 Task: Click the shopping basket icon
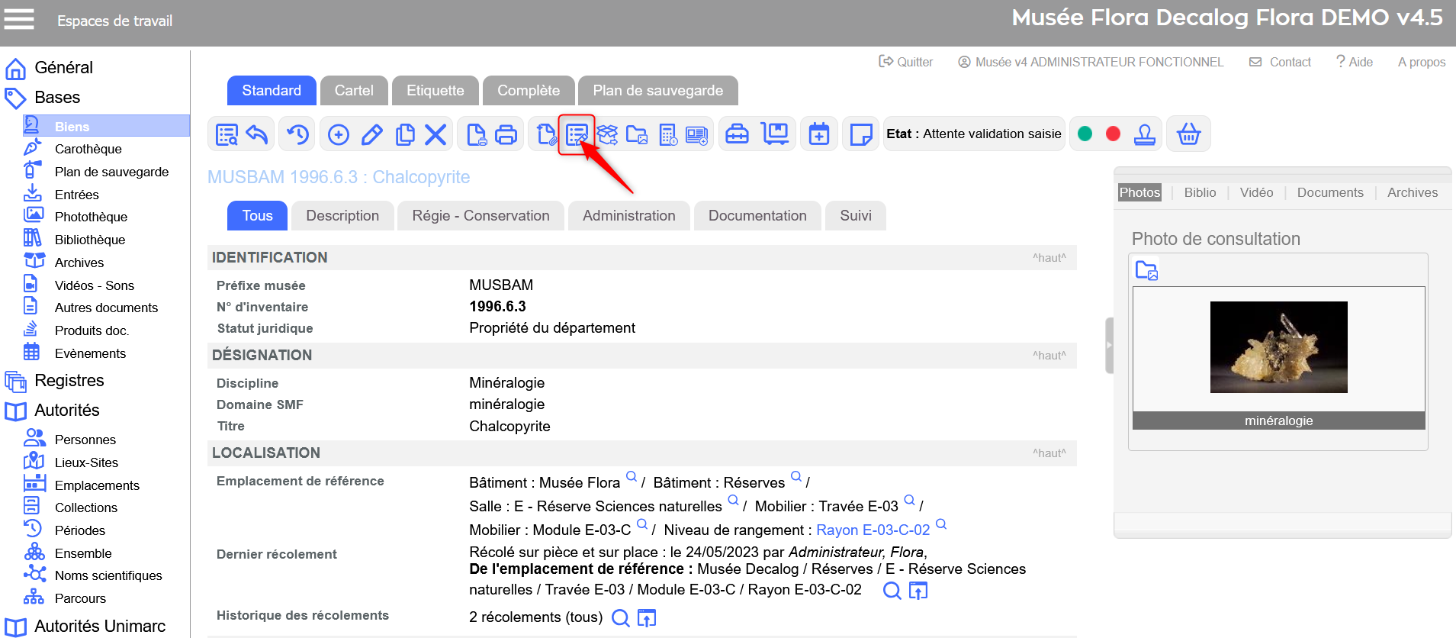click(1188, 134)
